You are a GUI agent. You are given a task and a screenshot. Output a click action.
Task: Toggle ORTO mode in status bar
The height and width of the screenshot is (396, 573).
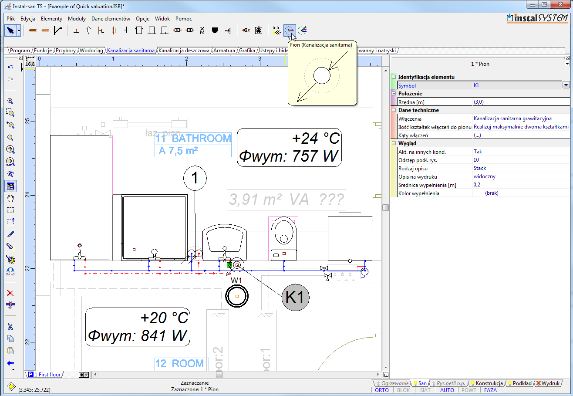coord(382,390)
